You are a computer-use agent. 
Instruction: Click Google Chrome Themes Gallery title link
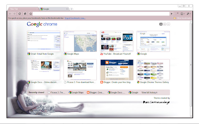tap(155, 82)
